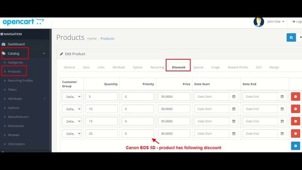Click priority field in quantity 10 row
Viewport: 302px width, 170px height.
[x=138, y=109]
